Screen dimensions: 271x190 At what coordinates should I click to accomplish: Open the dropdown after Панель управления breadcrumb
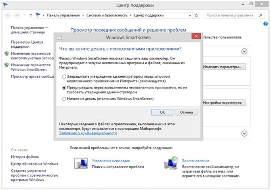point(83,15)
